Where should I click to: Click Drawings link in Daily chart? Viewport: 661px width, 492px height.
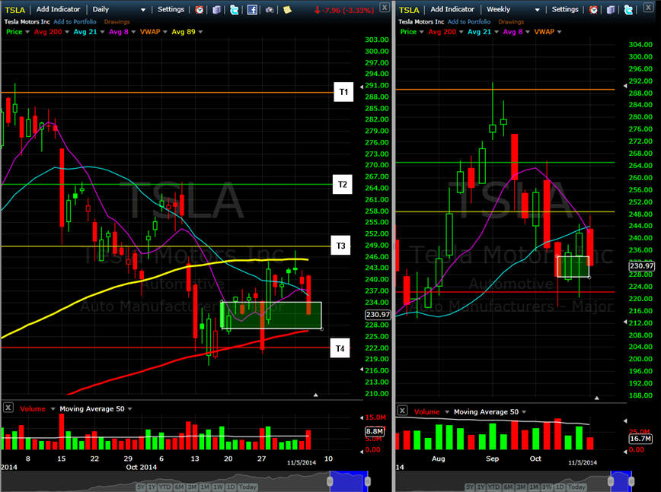(x=117, y=21)
